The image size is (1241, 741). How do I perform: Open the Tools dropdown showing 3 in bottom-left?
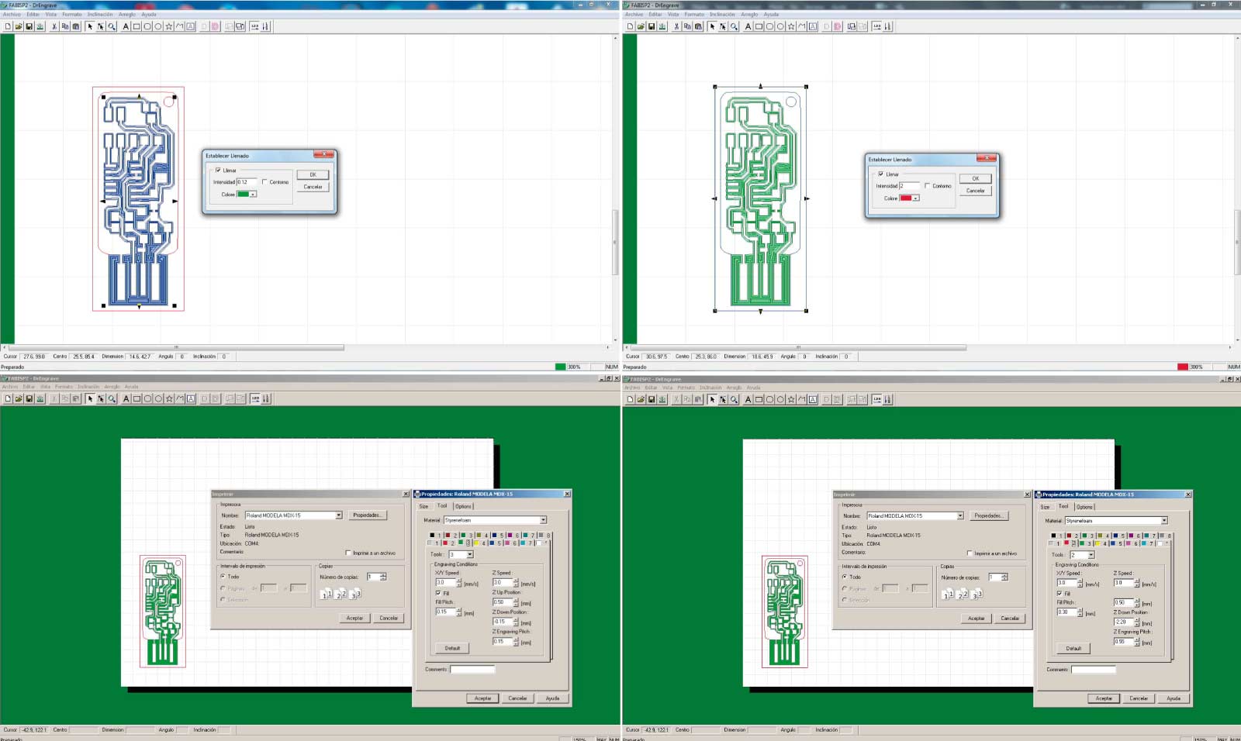click(470, 555)
